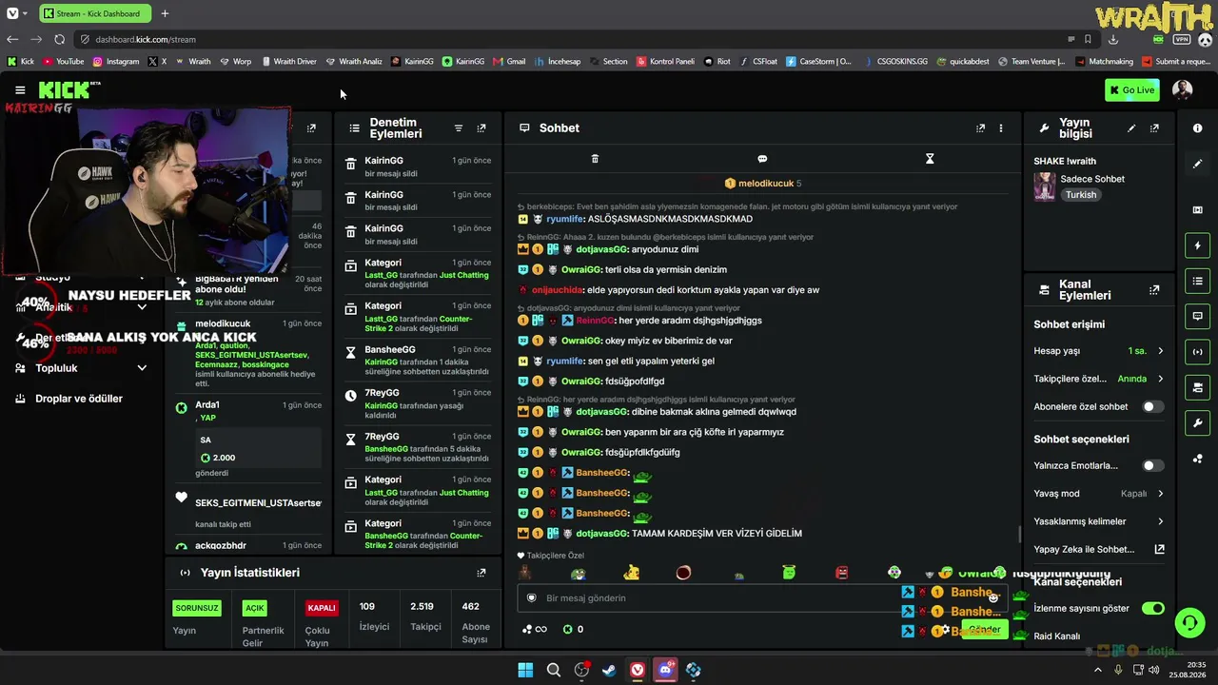Click the info icon in right sidebar
This screenshot has height=685, width=1218.
coord(1198,128)
